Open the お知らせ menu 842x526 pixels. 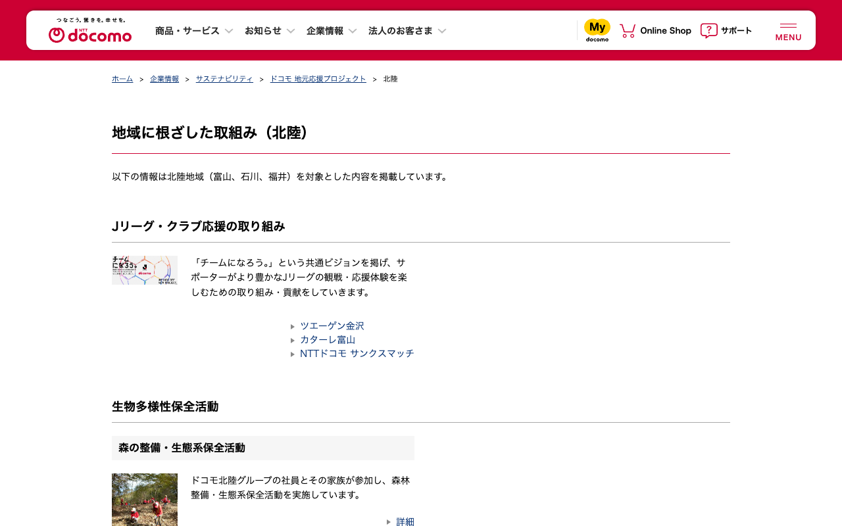[x=263, y=31]
